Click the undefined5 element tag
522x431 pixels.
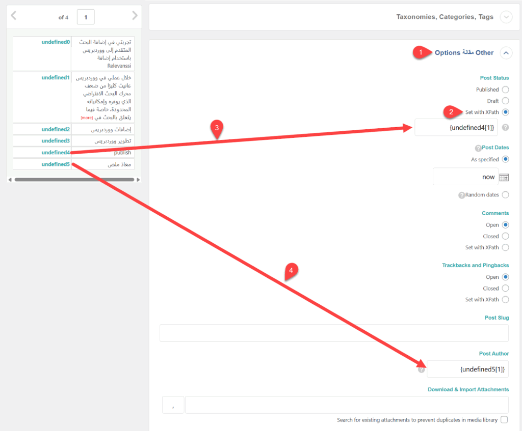pyautogui.click(x=56, y=164)
